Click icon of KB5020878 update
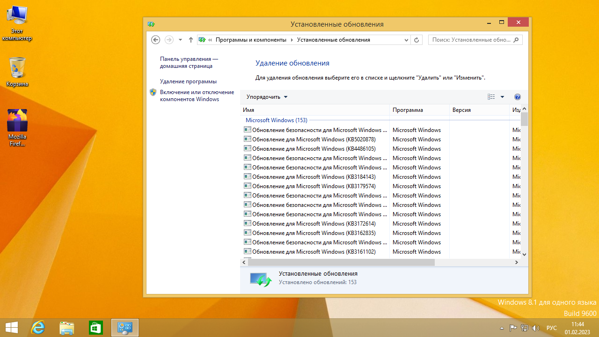Viewport: 599px width, 337px height. [x=248, y=139]
